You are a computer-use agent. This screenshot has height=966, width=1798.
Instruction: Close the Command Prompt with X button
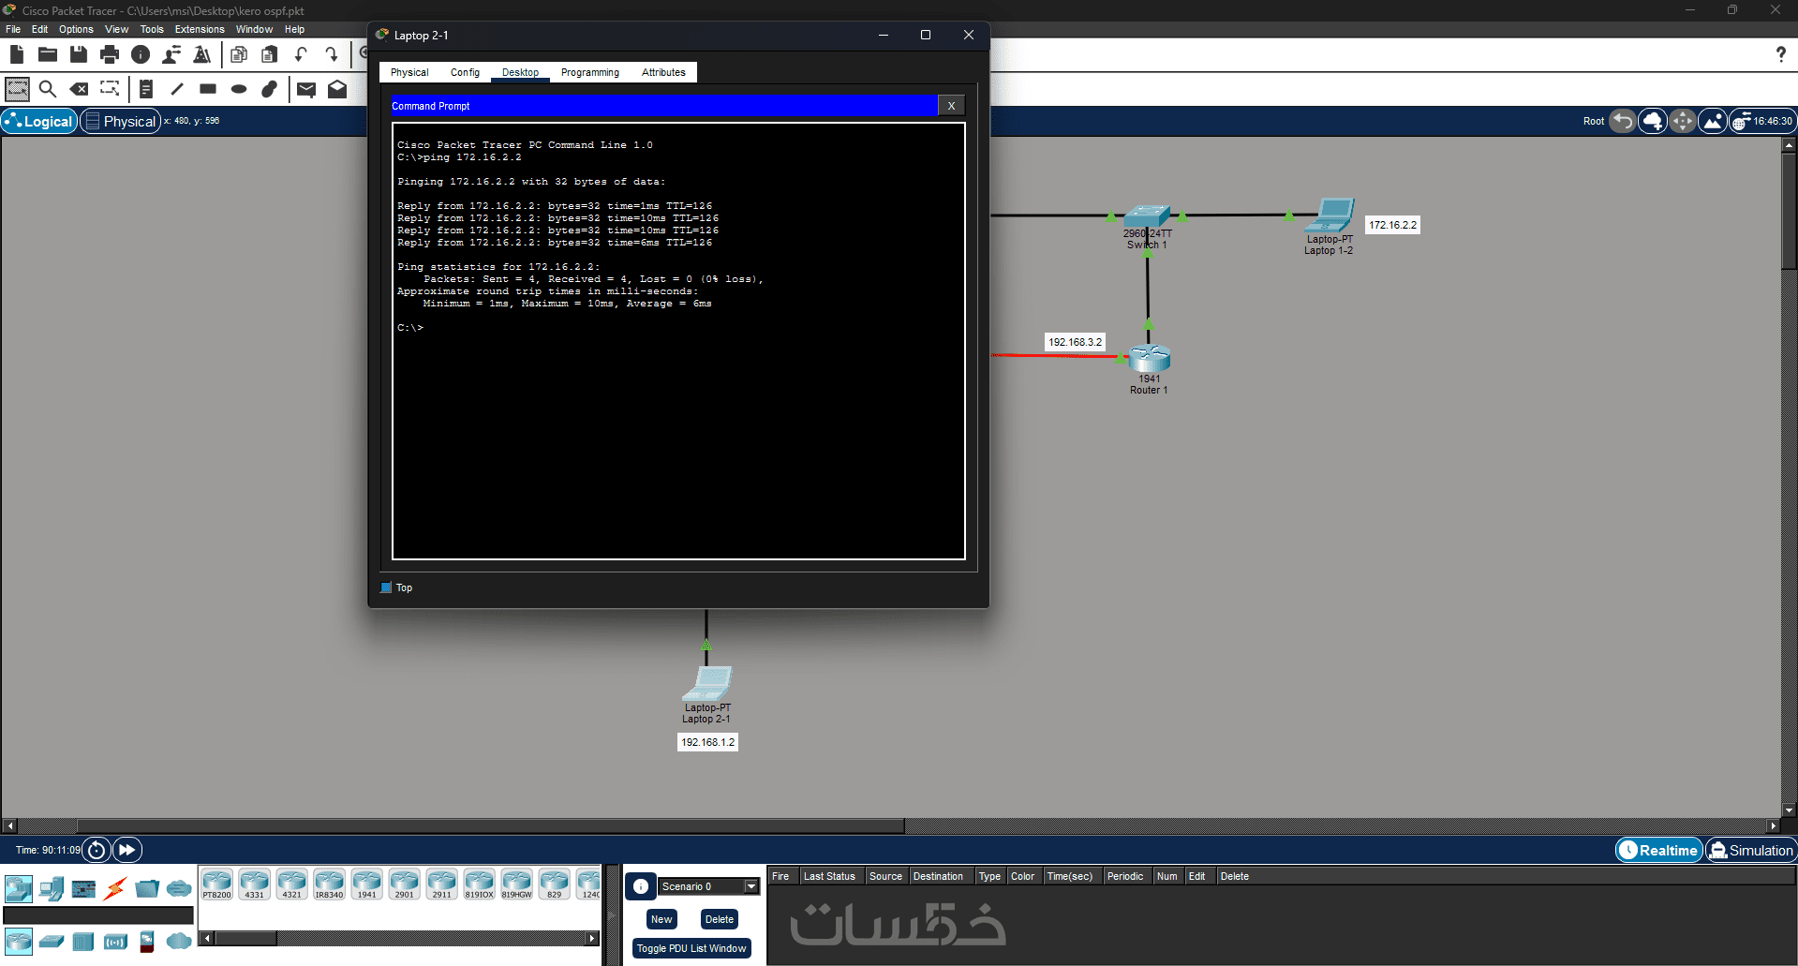click(951, 106)
